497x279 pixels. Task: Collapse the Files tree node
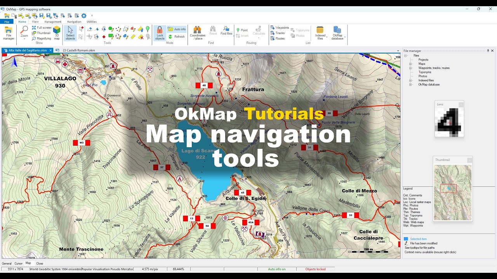coord(405,56)
